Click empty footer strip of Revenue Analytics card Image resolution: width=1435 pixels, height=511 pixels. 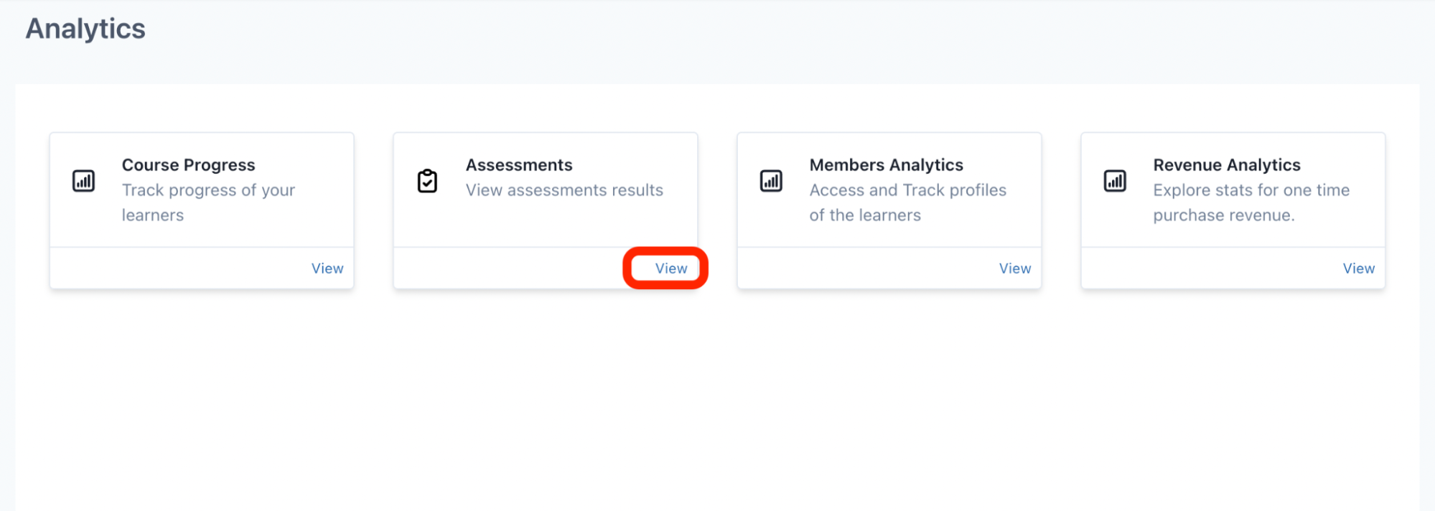[1206, 268]
